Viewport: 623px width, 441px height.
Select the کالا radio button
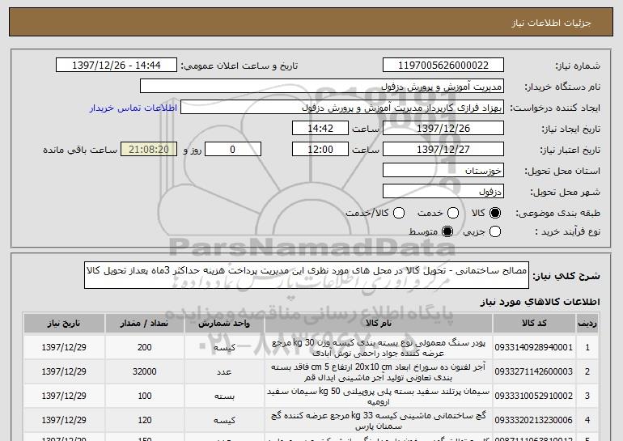pyautogui.click(x=495, y=214)
